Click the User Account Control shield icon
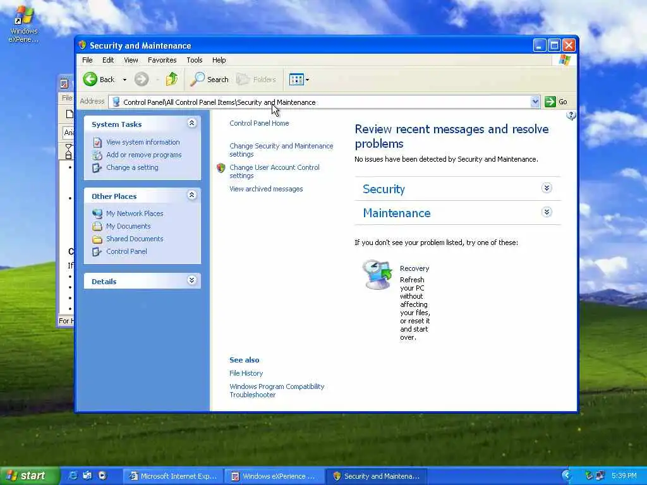The image size is (647, 485). pyautogui.click(x=221, y=168)
